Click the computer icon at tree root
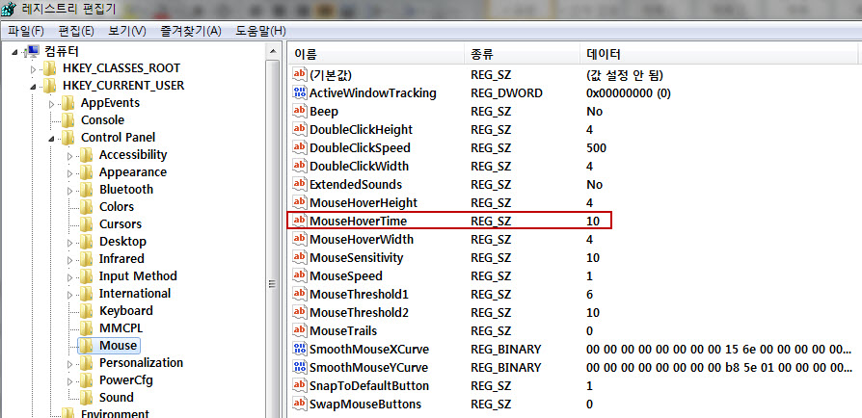Image resolution: width=862 pixels, height=418 pixels. (x=32, y=51)
